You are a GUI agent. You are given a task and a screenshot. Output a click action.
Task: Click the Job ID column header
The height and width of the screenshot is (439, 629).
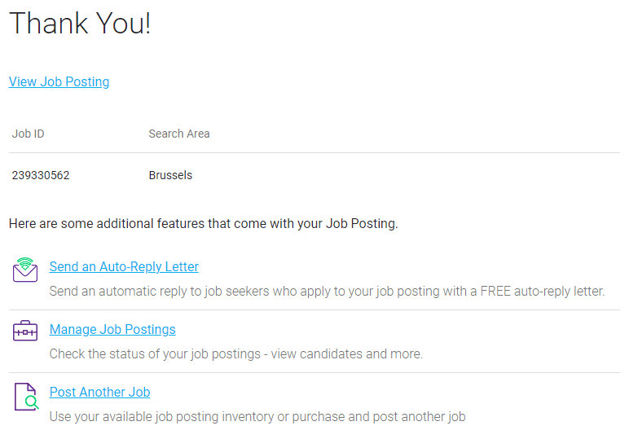[x=28, y=134]
